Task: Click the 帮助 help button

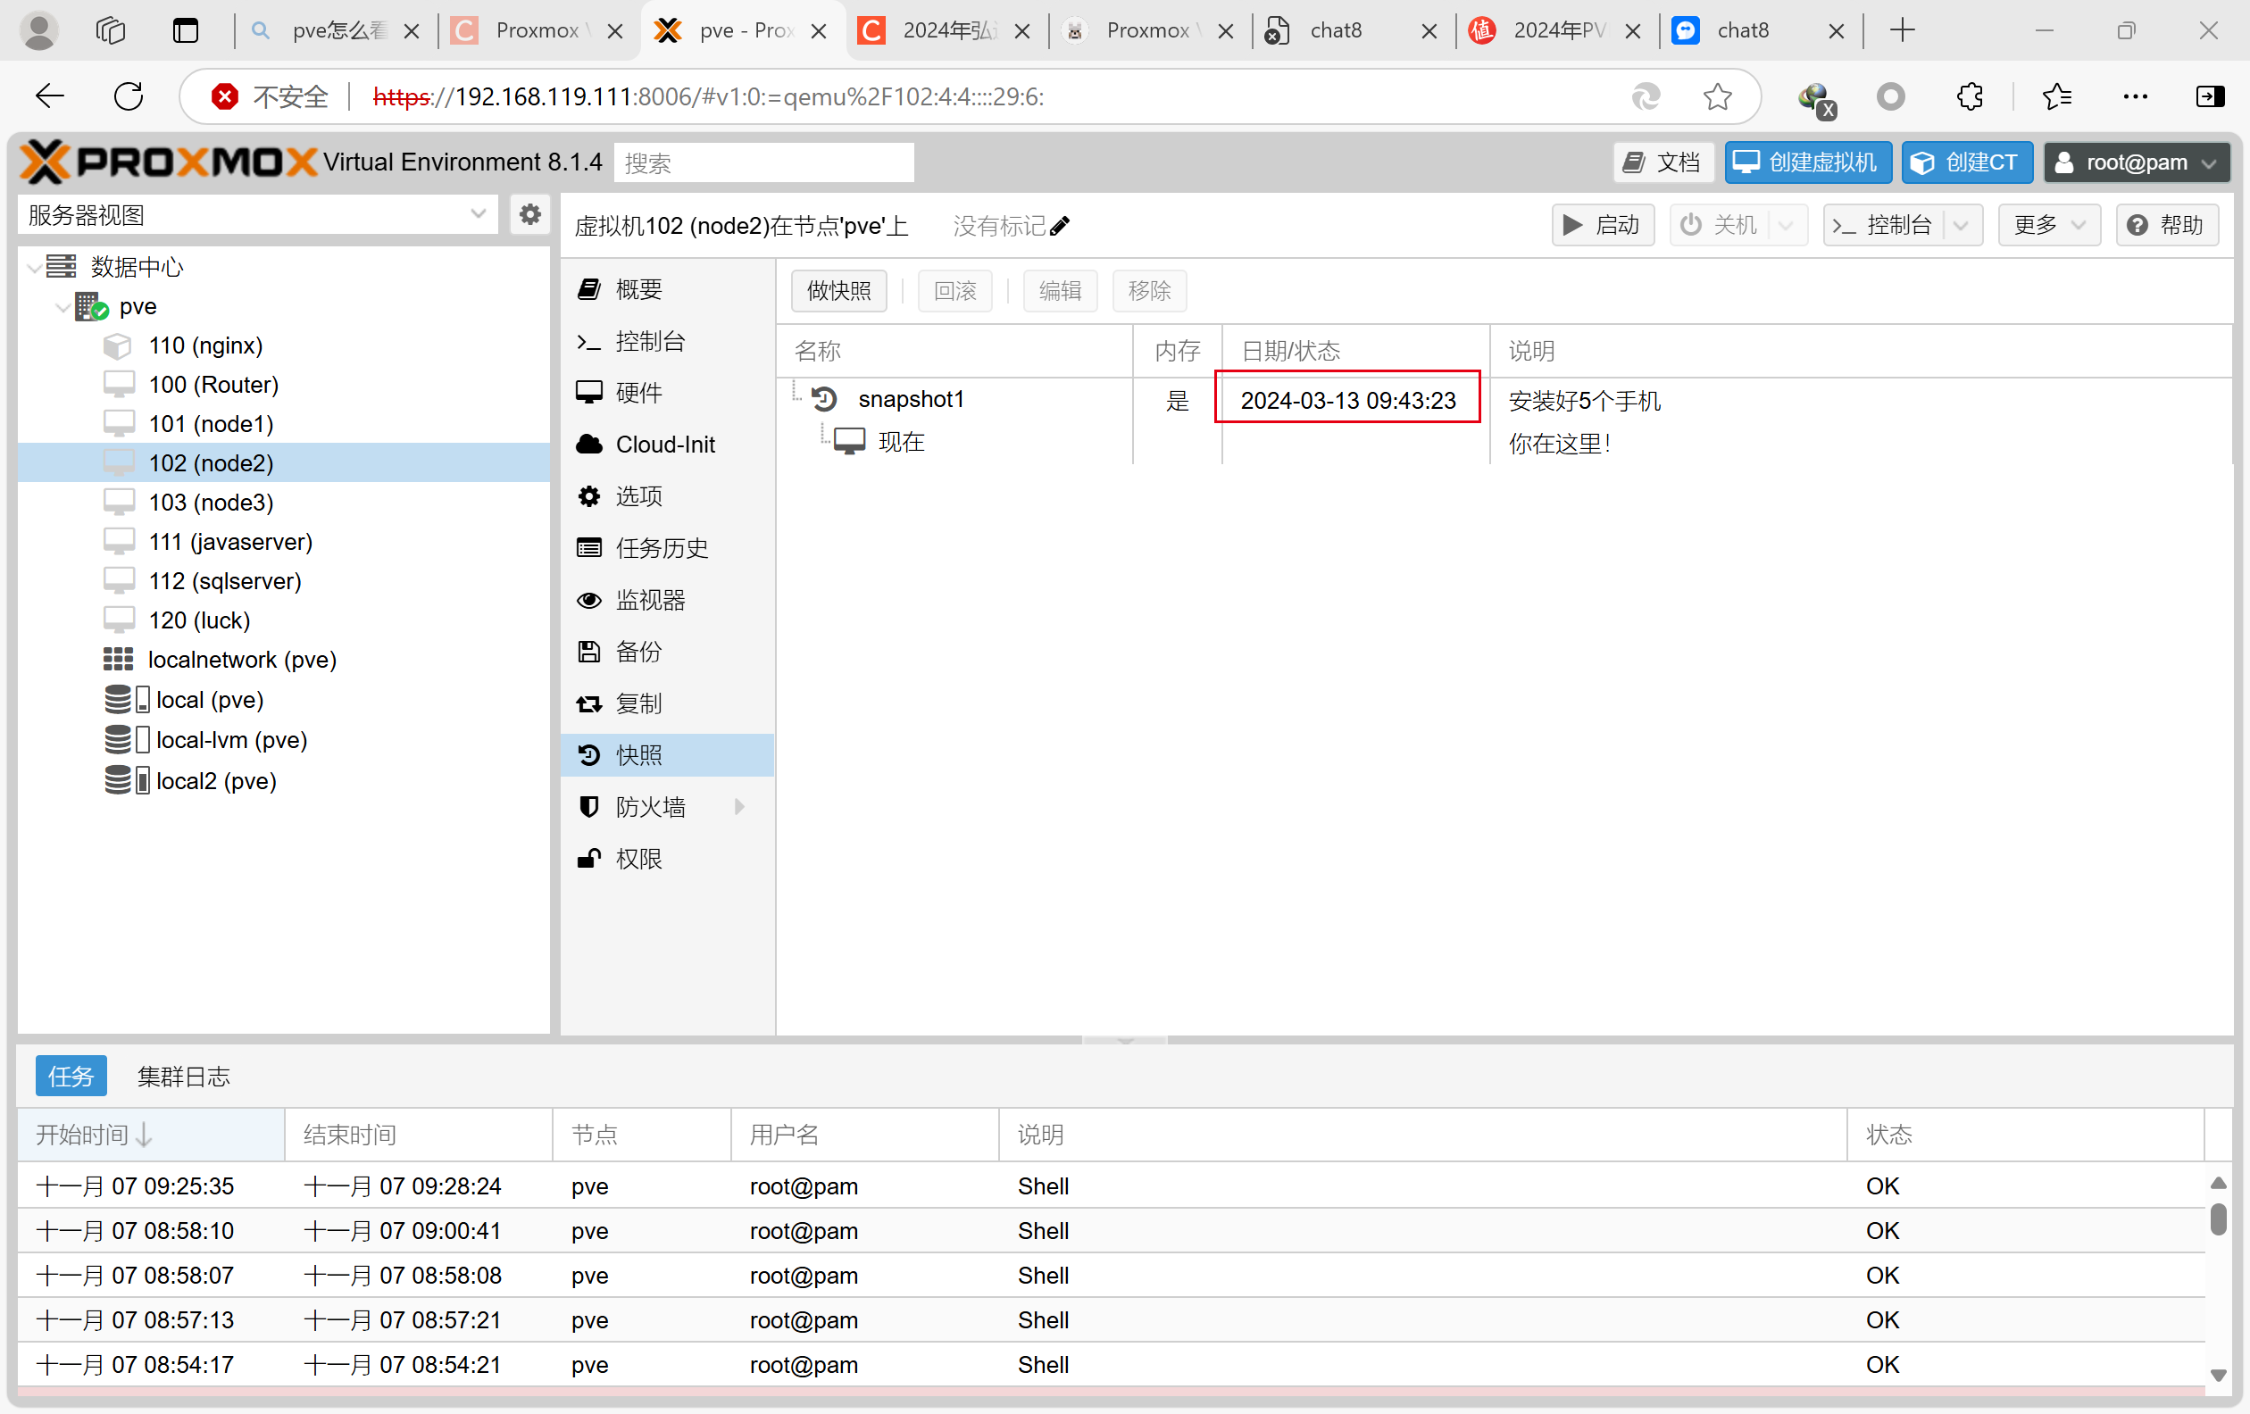Action: [x=2167, y=225]
